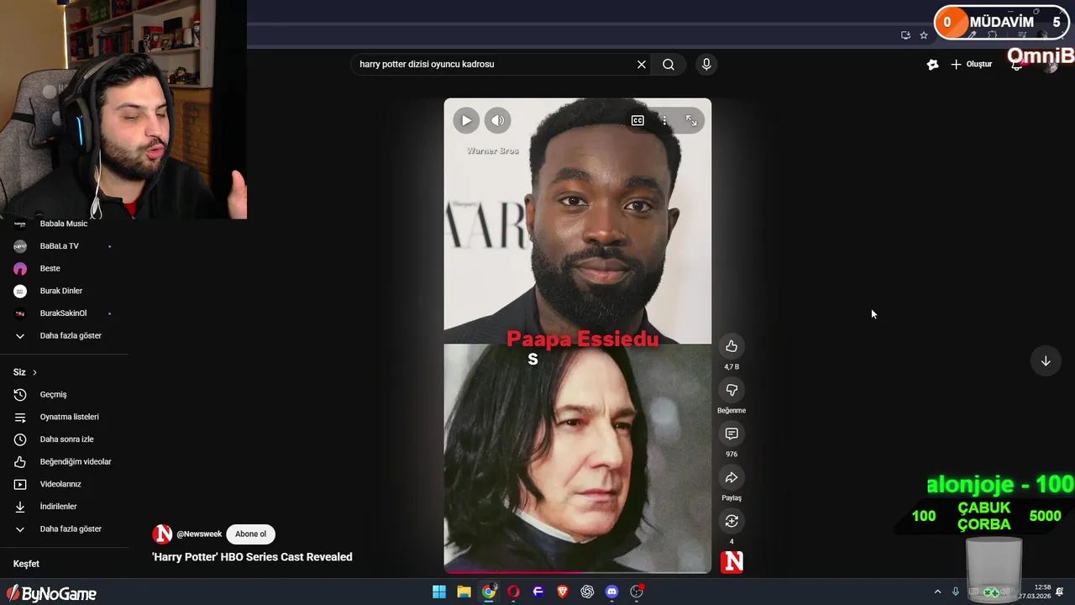
Task: Seek using the red progress bar on Short
Action: [578, 572]
